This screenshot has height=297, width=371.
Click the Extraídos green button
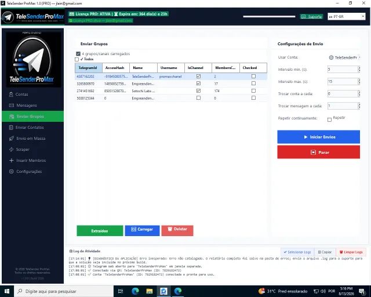point(100,231)
